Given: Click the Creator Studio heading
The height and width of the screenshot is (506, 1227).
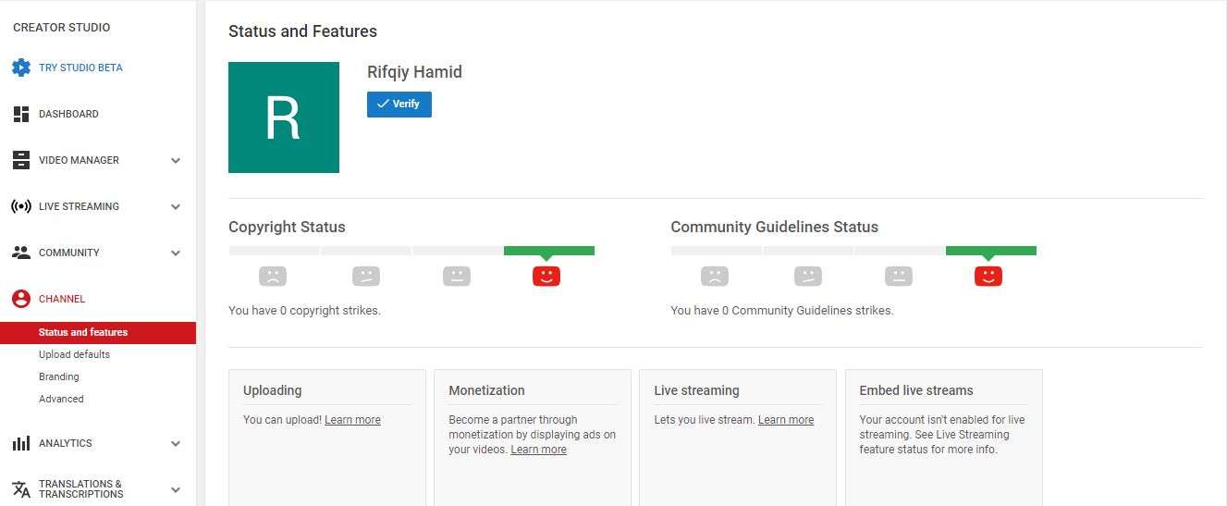Looking at the screenshot, I should click(x=61, y=28).
